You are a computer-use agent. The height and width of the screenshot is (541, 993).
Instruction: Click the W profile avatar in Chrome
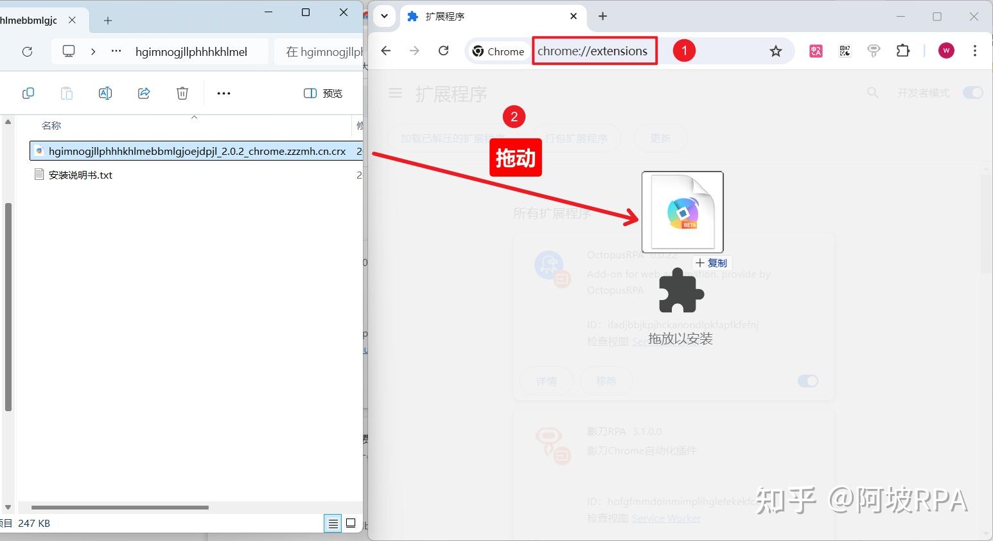point(945,50)
